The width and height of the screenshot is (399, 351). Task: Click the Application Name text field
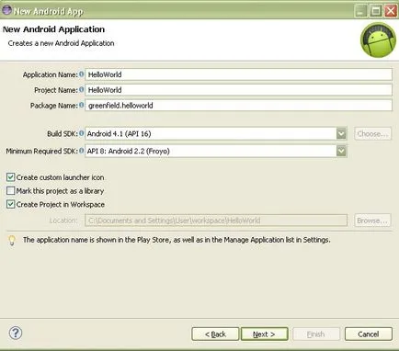(238, 74)
